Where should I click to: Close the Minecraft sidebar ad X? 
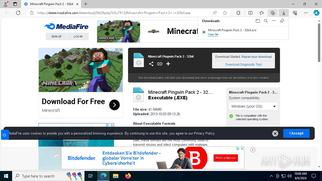121,50
